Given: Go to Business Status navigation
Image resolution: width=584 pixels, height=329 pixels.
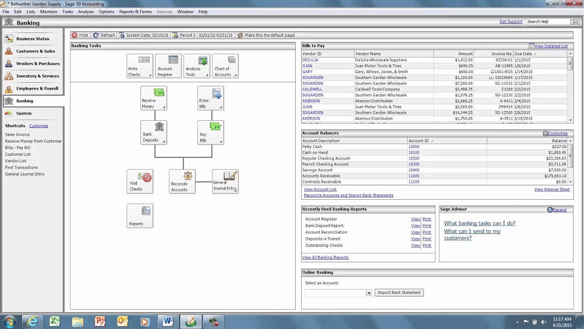Looking at the screenshot, I should click(32, 39).
